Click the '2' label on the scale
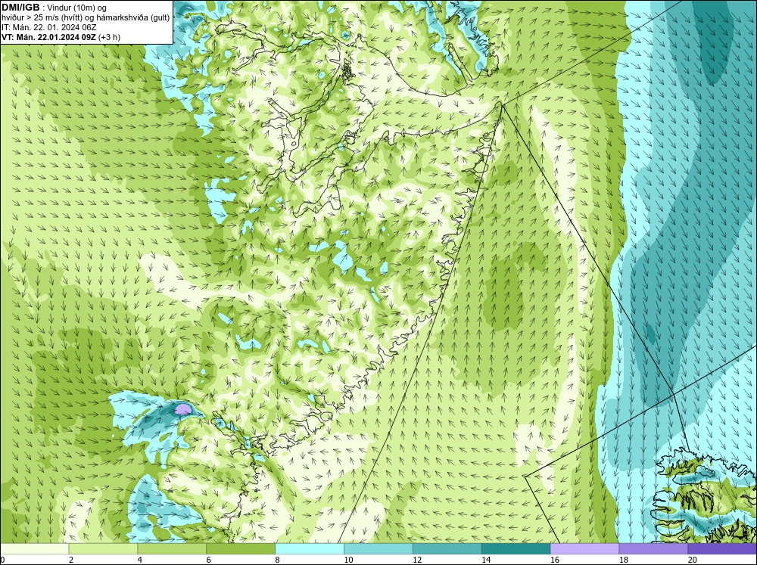Image resolution: width=757 pixels, height=565 pixels. [x=71, y=560]
